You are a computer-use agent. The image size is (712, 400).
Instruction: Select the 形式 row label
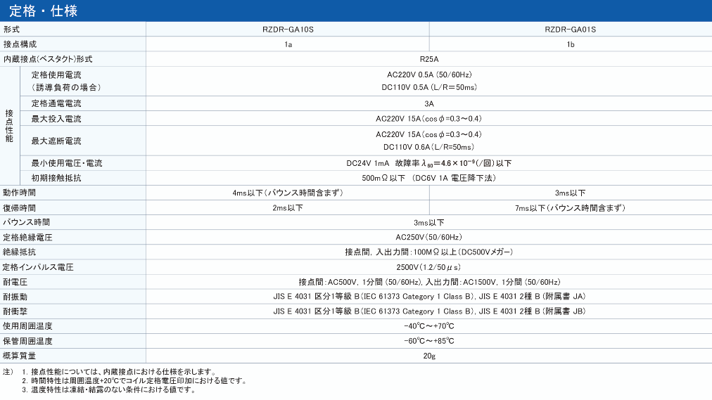click(x=11, y=30)
